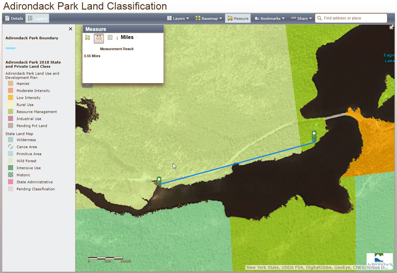Viewport: 397px width, 273px height.
Task: Open the Basemap dropdown
Action: [x=209, y=19]
